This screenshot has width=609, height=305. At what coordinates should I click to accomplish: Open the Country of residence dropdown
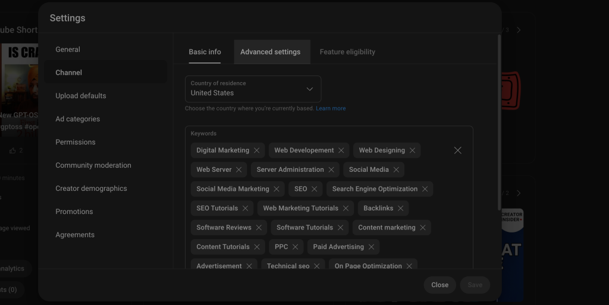(253, 89)
